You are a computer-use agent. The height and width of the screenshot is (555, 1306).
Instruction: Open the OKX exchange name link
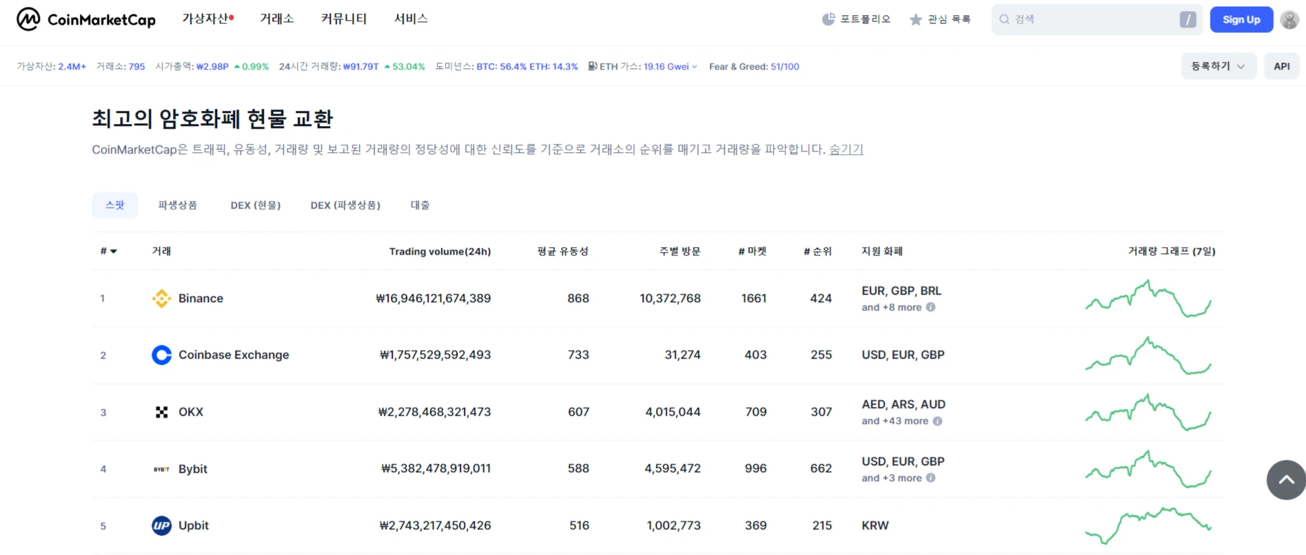click(191, 412)
